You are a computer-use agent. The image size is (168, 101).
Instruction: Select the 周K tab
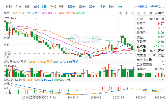click(x=36, y=7)
